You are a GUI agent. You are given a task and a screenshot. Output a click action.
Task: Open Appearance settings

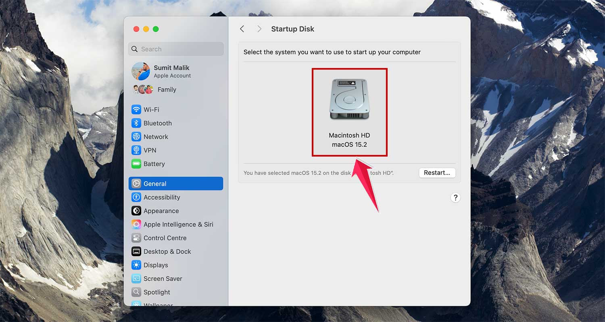coord(161,211)
